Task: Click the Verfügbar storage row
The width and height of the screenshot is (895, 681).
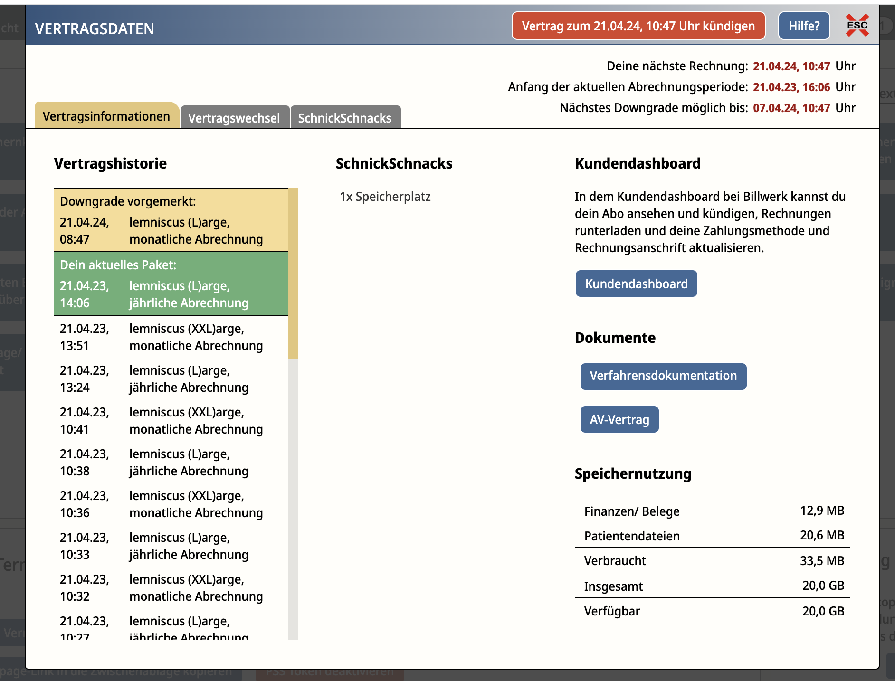Action: (713, 611)
